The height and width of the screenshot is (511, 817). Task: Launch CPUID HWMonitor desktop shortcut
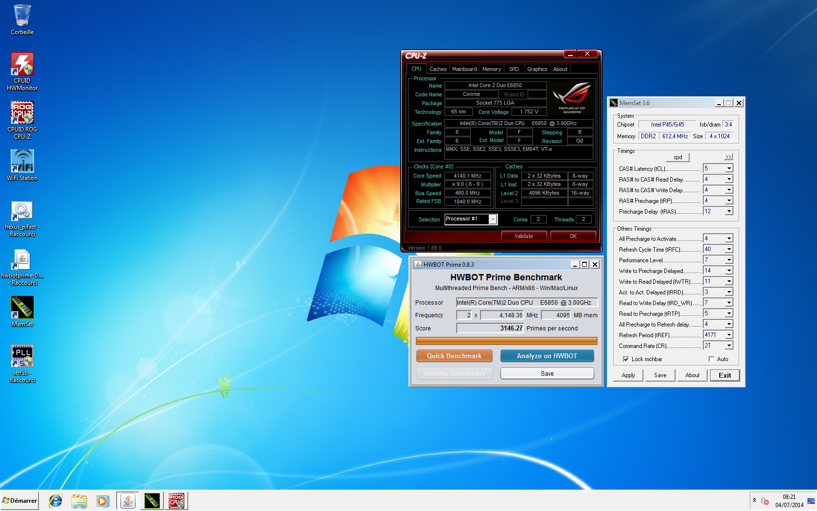(22, 72)
